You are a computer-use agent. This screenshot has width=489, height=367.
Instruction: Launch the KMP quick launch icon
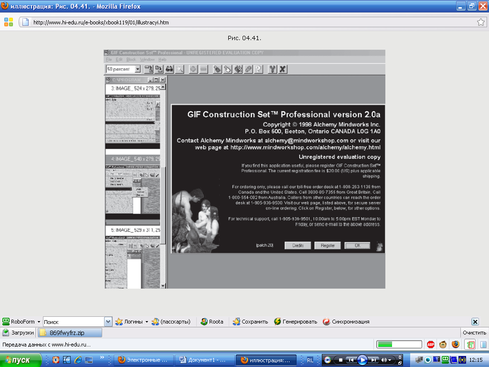(67, 360)
